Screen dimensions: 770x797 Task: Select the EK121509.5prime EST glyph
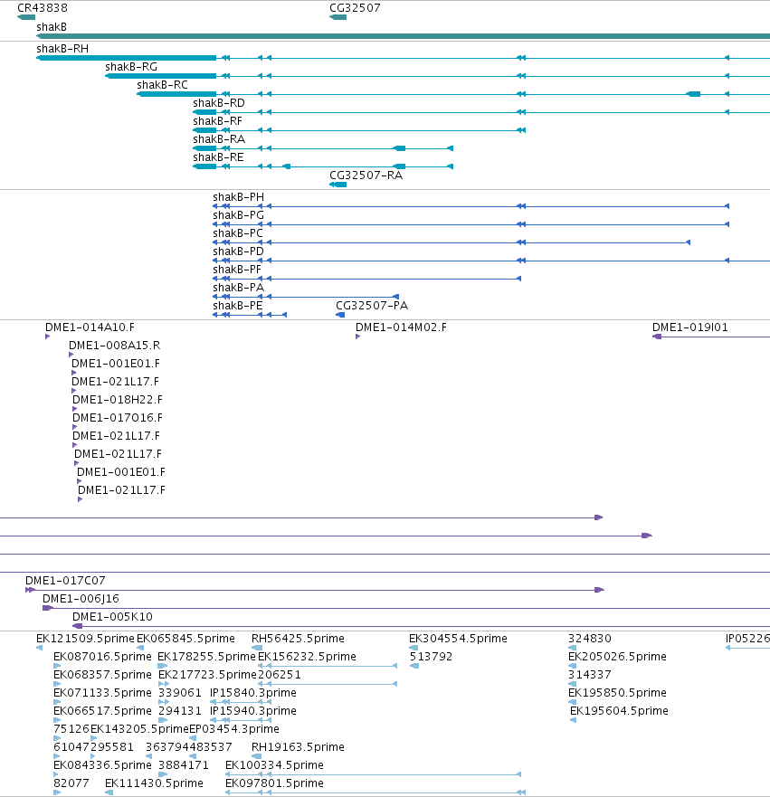tap(40, 648)
